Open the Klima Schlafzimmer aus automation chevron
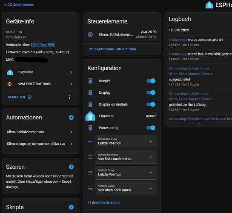The width and height of the screenshot is (232, 213). tap(72, 132)
